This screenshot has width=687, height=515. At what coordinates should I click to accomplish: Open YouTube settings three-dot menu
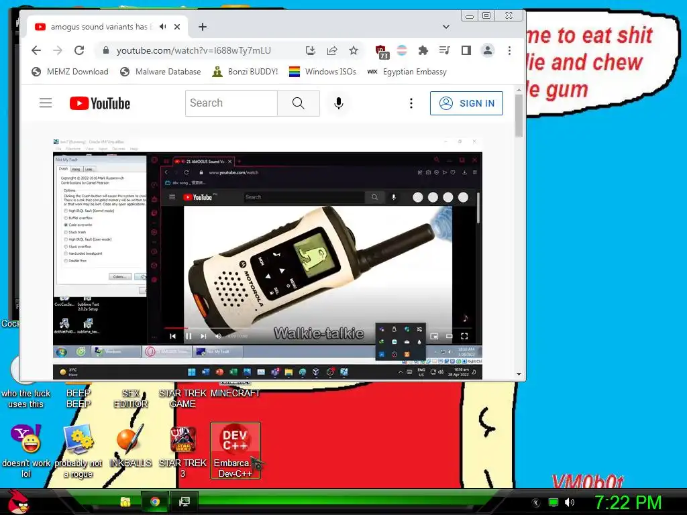[x=411, y=103]
